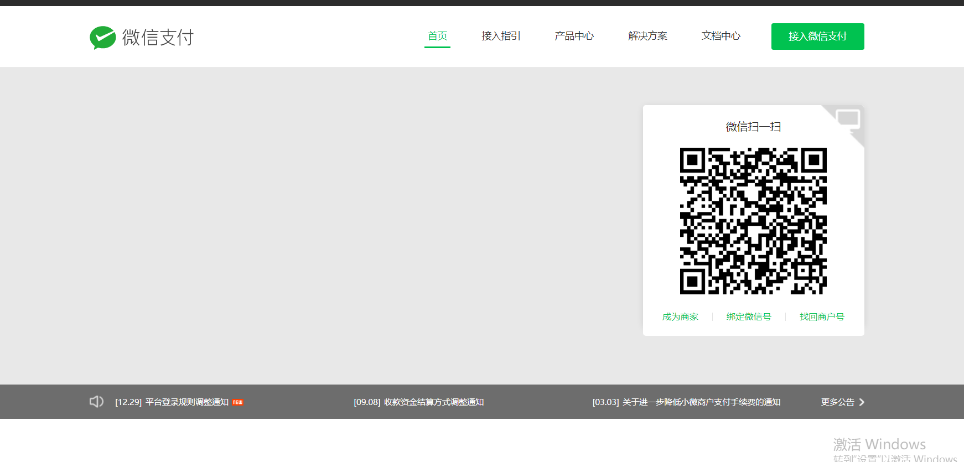Open the 解决方案 menu item

647,36
